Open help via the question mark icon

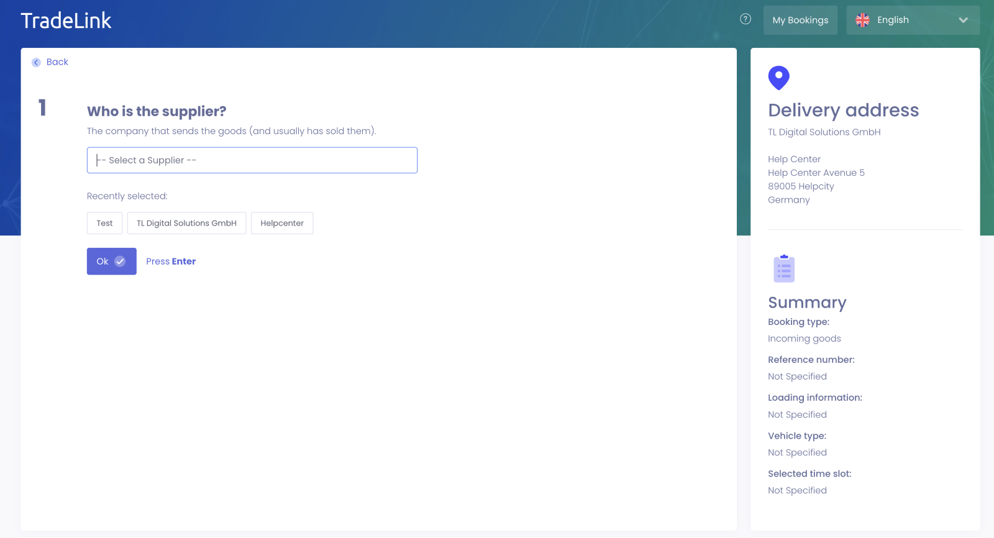745,19
